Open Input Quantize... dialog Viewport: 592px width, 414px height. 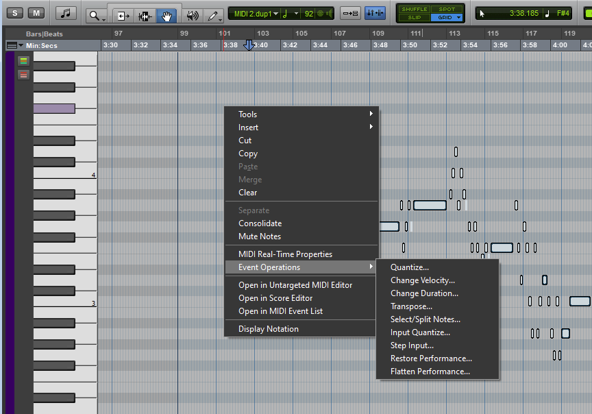tap(438, 332)
